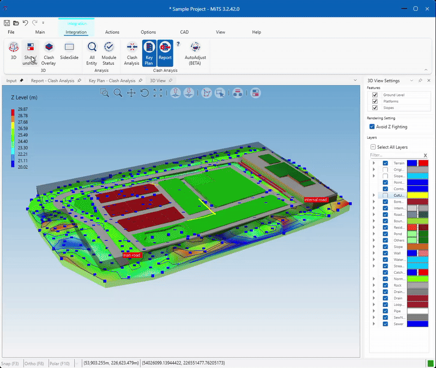Click the binoculars find icon in viewport
Image resolution: width=436 pixels, height=368 pixels.
(238, 93)
